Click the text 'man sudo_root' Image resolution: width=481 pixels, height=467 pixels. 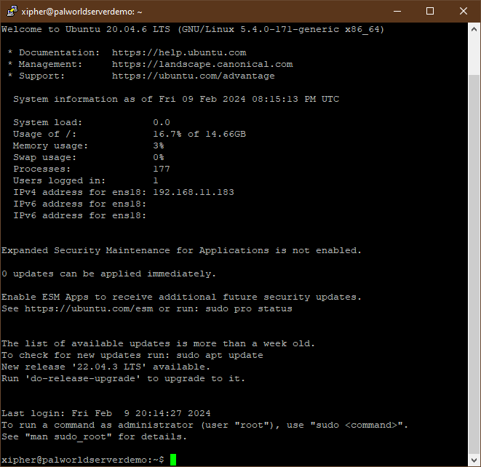coord(68,436)
